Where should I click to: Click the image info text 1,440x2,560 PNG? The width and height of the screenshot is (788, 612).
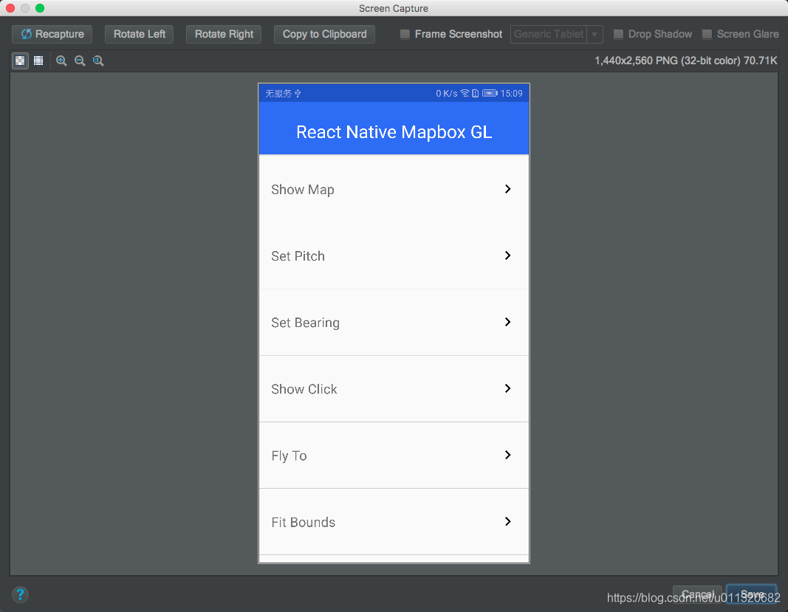pos(686,61)
